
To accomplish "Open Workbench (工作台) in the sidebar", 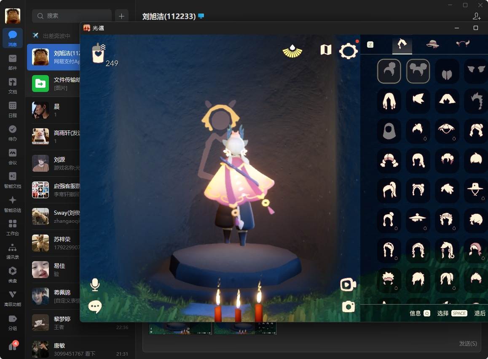I will point(13,227).
